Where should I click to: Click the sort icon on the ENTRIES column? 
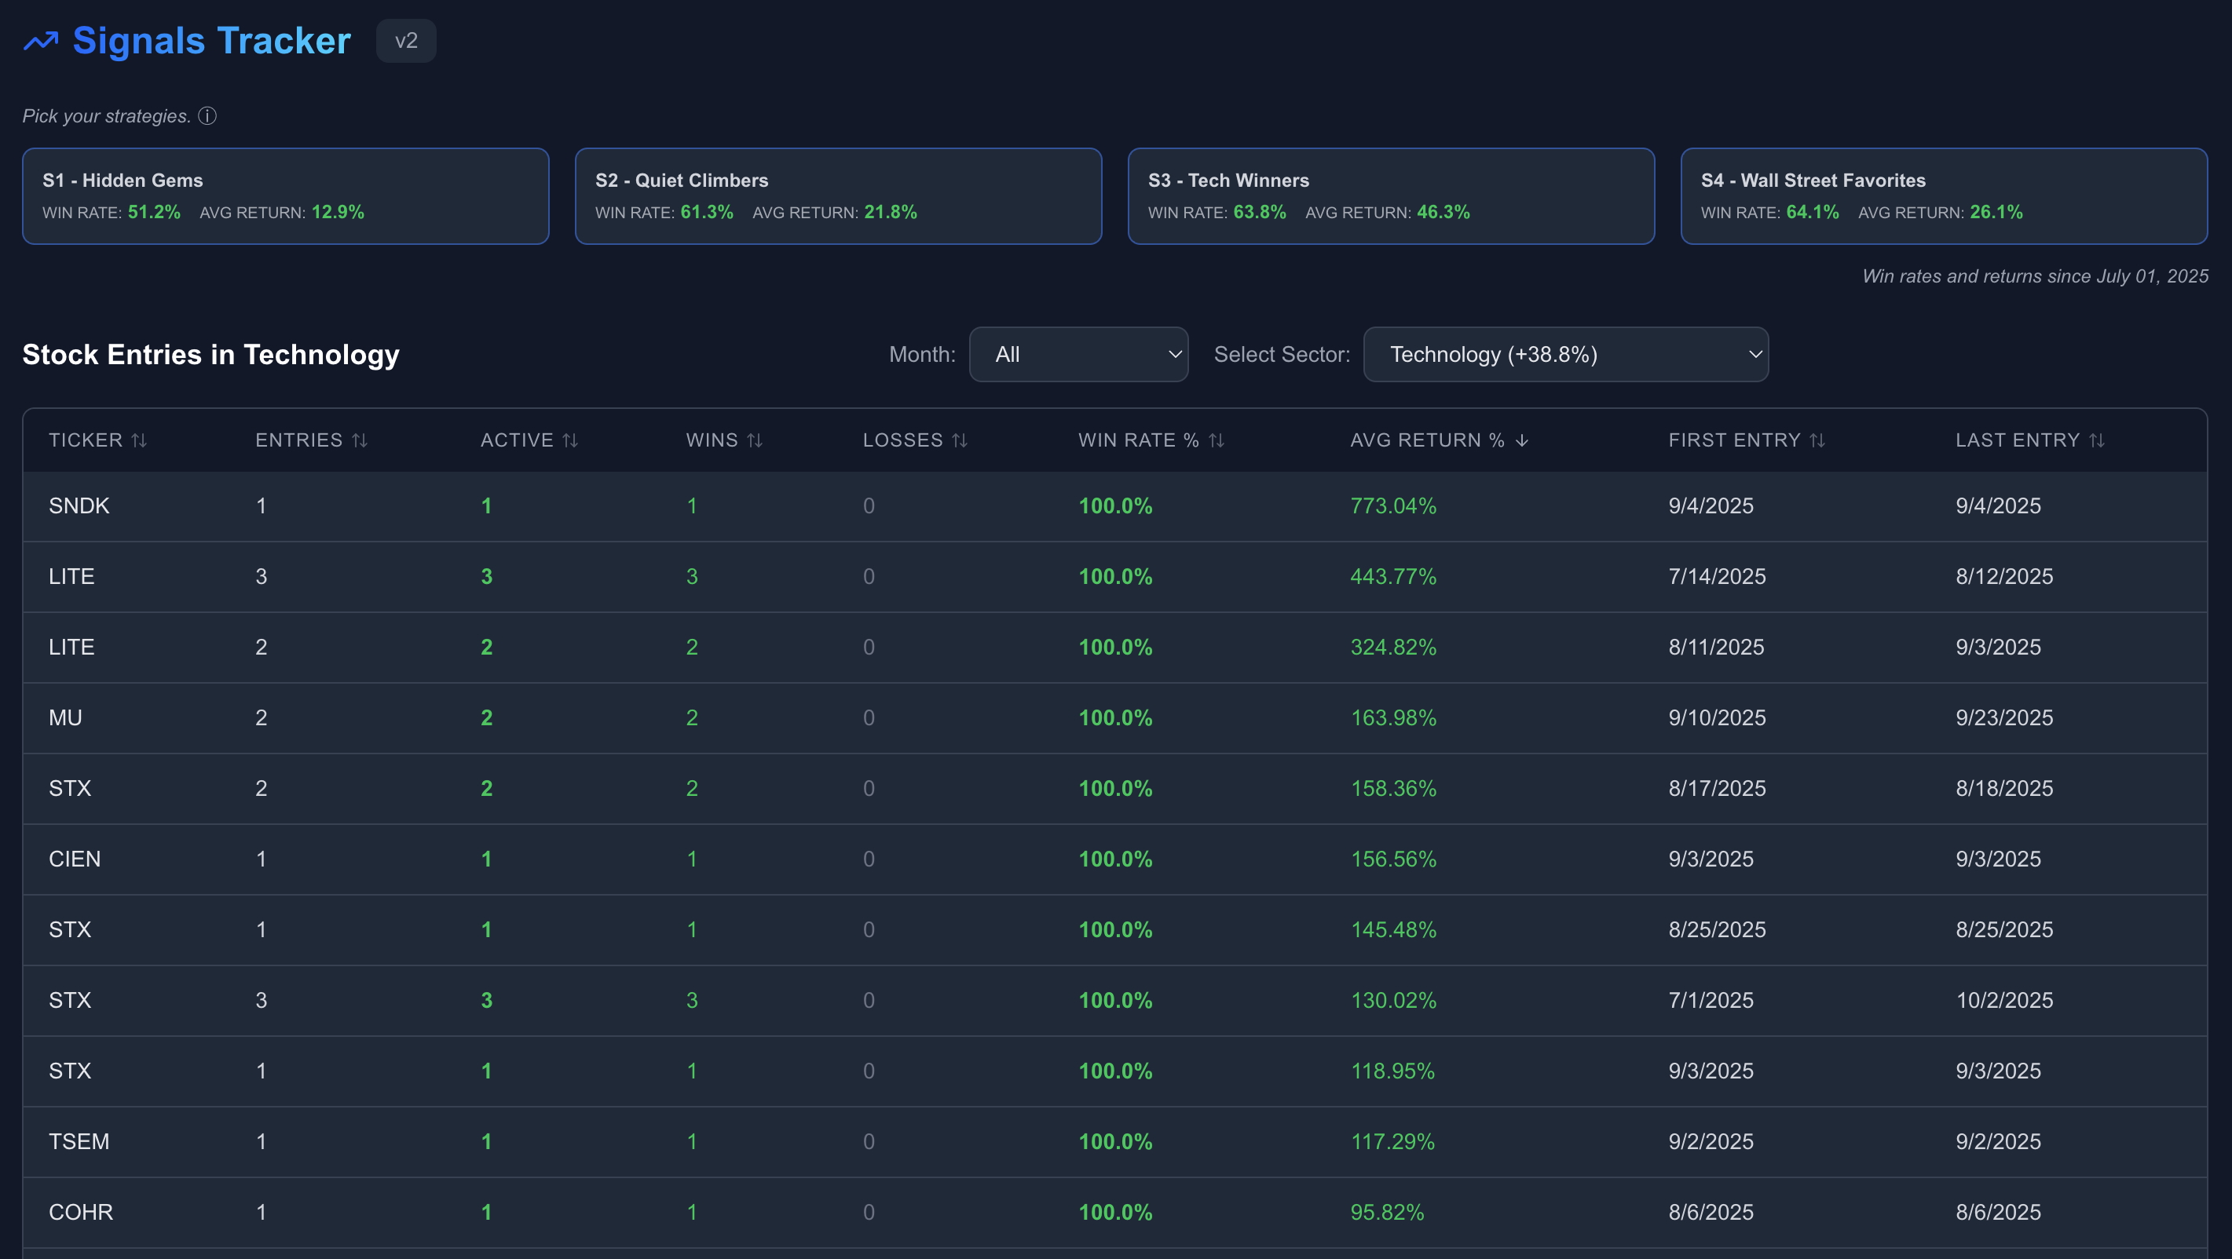pyautogui.click(x=360, y=440)
